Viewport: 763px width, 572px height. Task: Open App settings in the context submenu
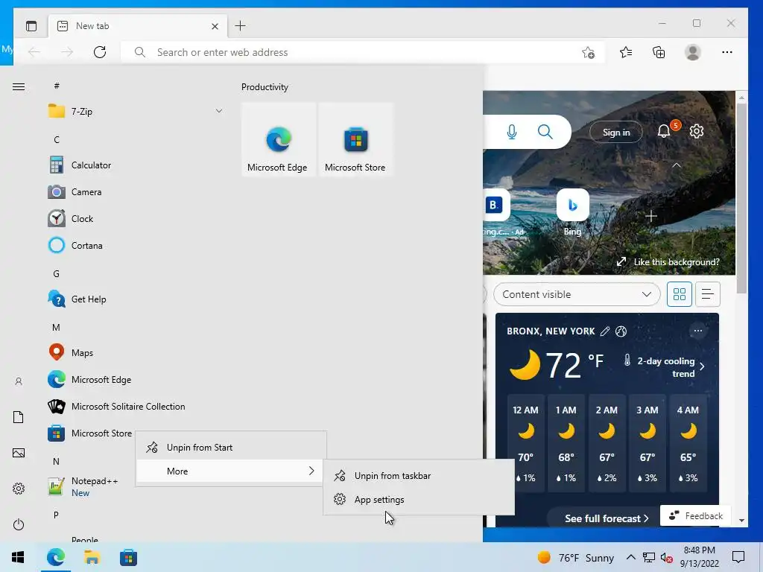coord(419,500)
